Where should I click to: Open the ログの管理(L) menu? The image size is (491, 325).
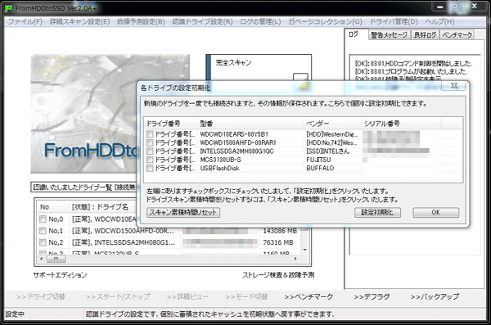(x=260, y=21)
